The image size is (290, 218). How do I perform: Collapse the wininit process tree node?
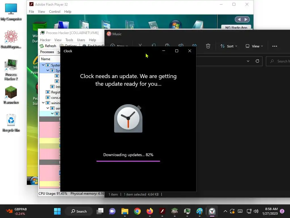pos(43,103)
